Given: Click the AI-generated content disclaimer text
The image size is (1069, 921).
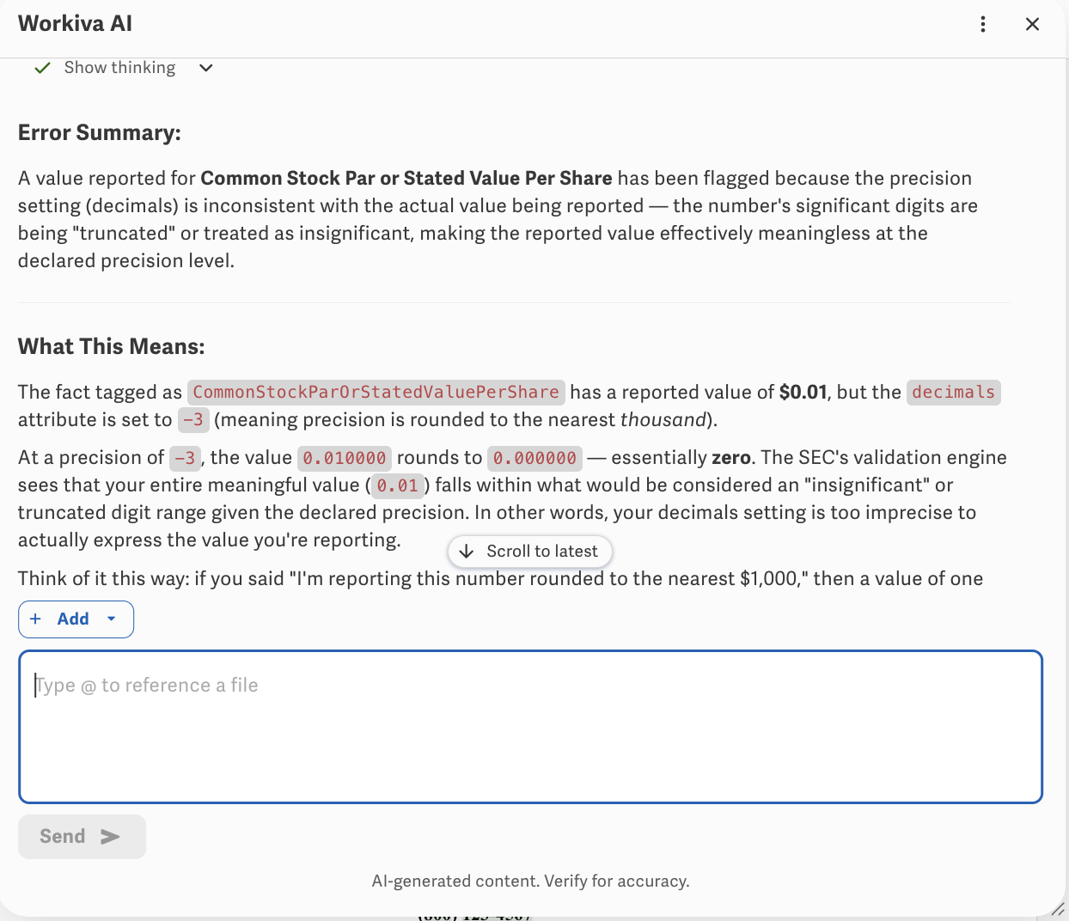Looking at the screenshot, I should pyautogui.click(x=530, y=881).
